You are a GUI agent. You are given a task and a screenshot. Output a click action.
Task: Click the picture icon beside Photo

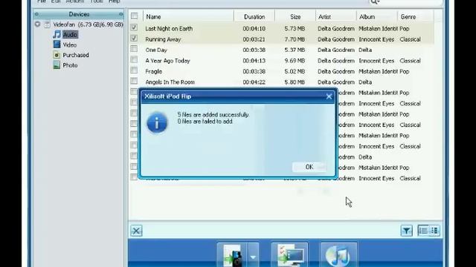pyautogui.click(x=57, y=65)
